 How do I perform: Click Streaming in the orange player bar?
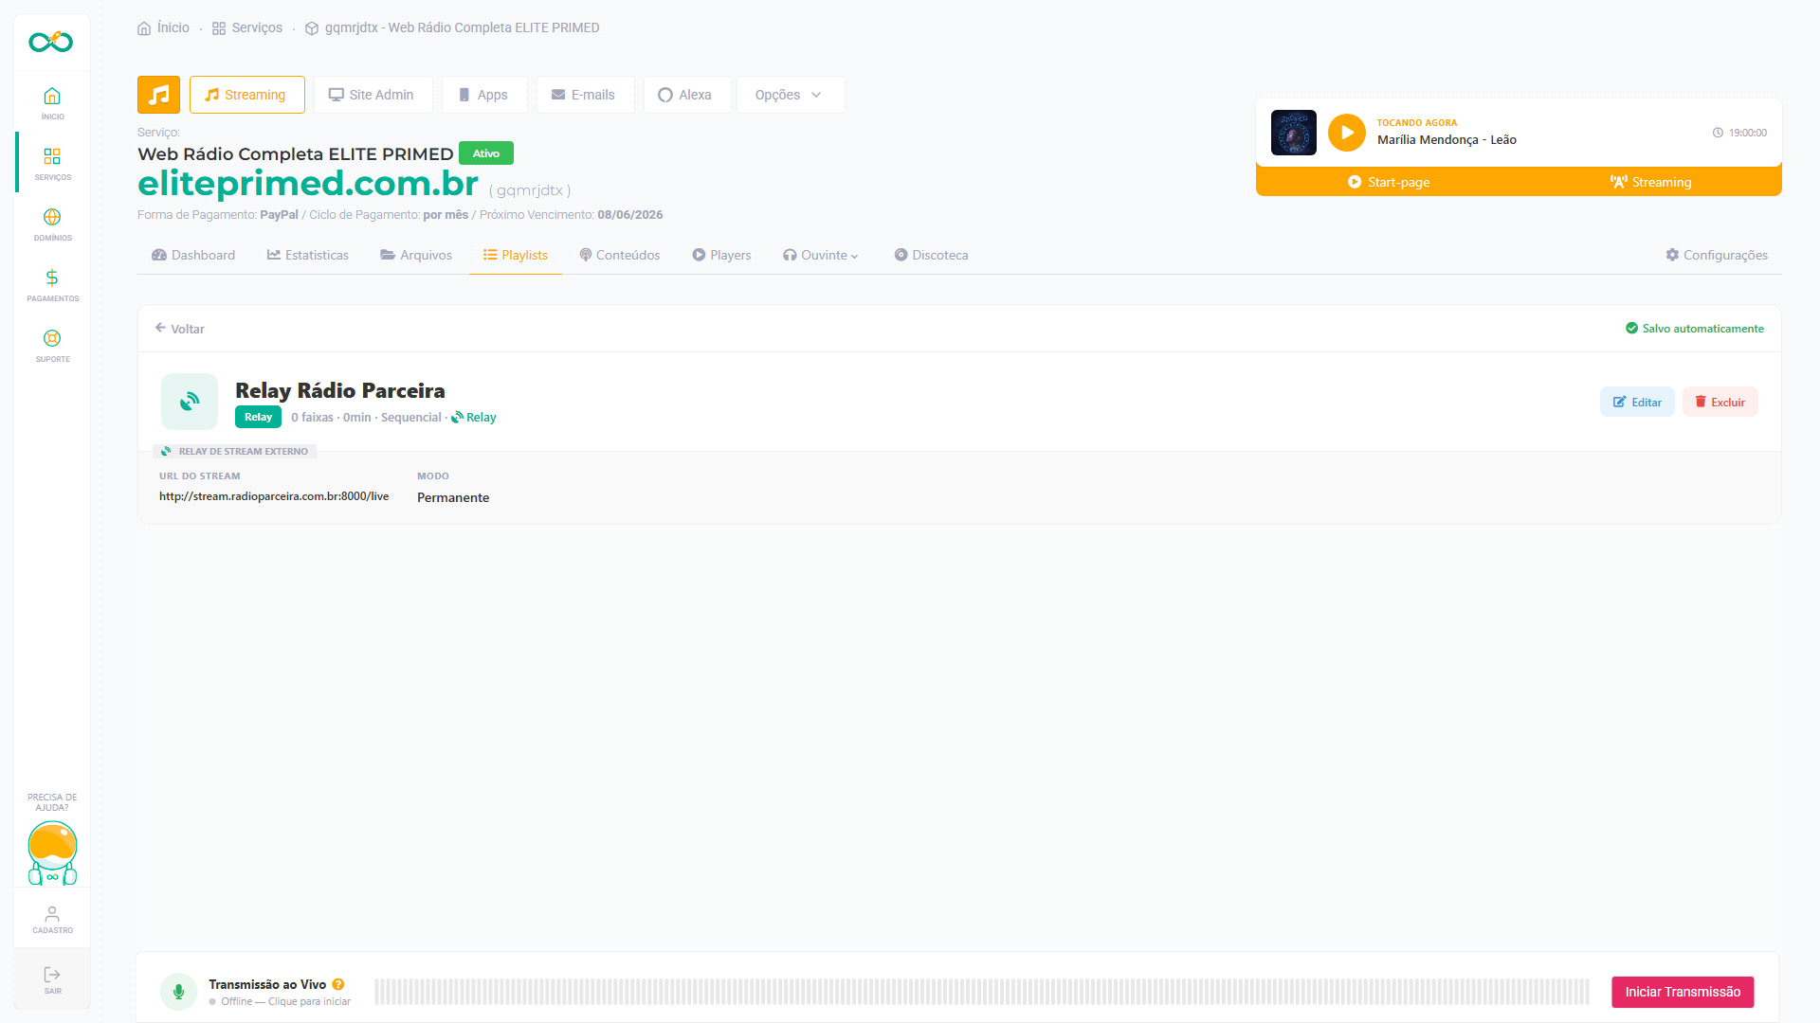[x=1650, y=182]
